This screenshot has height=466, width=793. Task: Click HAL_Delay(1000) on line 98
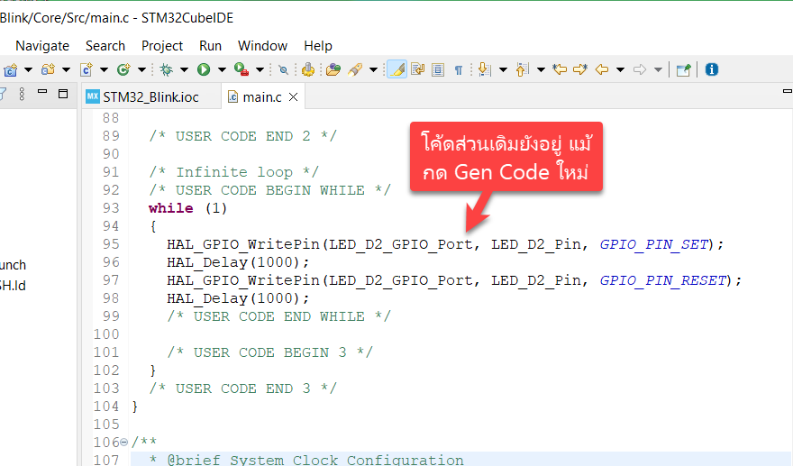[x=238, y=298]
